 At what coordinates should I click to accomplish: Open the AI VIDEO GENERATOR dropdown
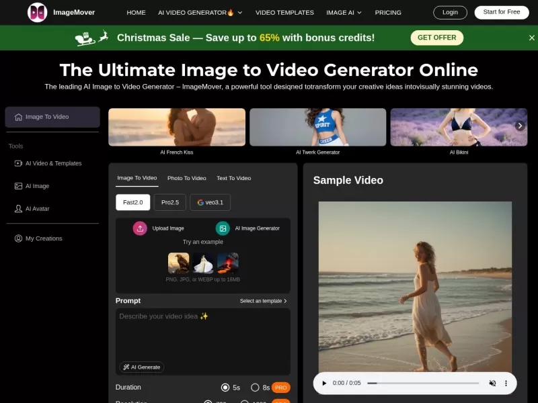194,12
